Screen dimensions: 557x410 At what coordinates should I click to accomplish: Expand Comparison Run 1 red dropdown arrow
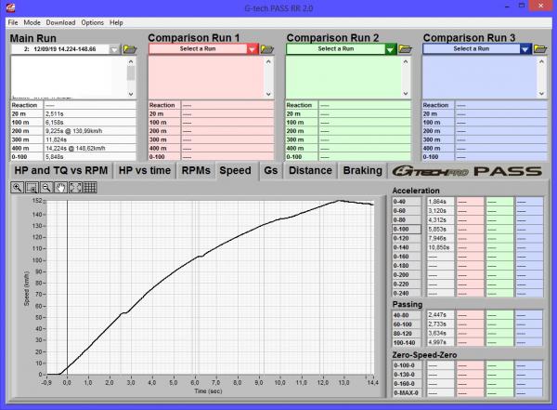(x=253, y=49)
